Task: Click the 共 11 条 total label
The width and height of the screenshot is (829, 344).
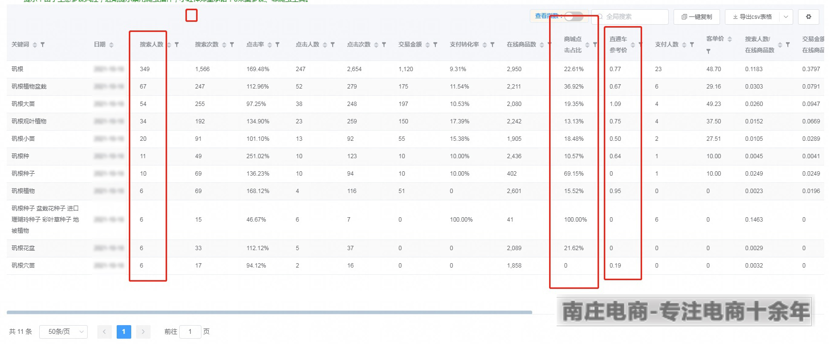Action: click(x=20, y=332)
